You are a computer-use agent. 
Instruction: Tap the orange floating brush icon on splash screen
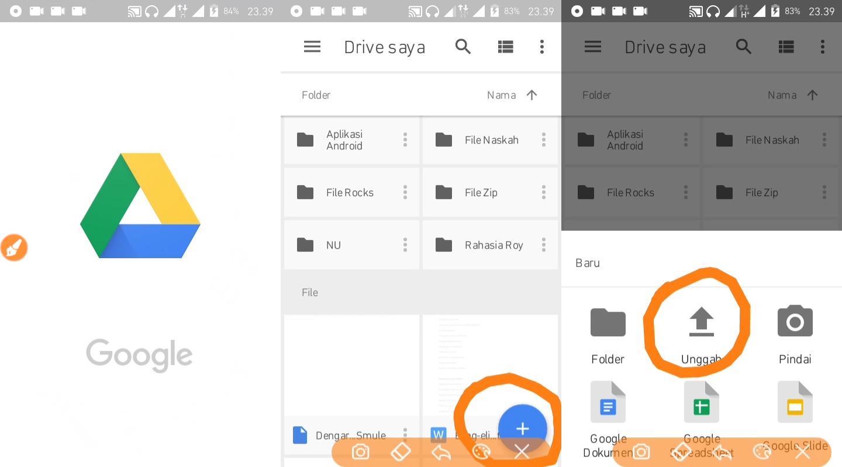(14, 248)
